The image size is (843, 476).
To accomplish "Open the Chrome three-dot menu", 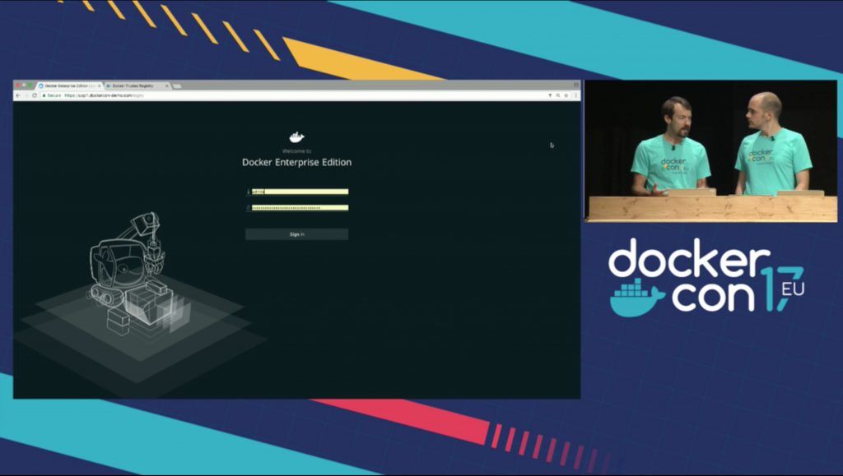I will (x=575, y=95).
